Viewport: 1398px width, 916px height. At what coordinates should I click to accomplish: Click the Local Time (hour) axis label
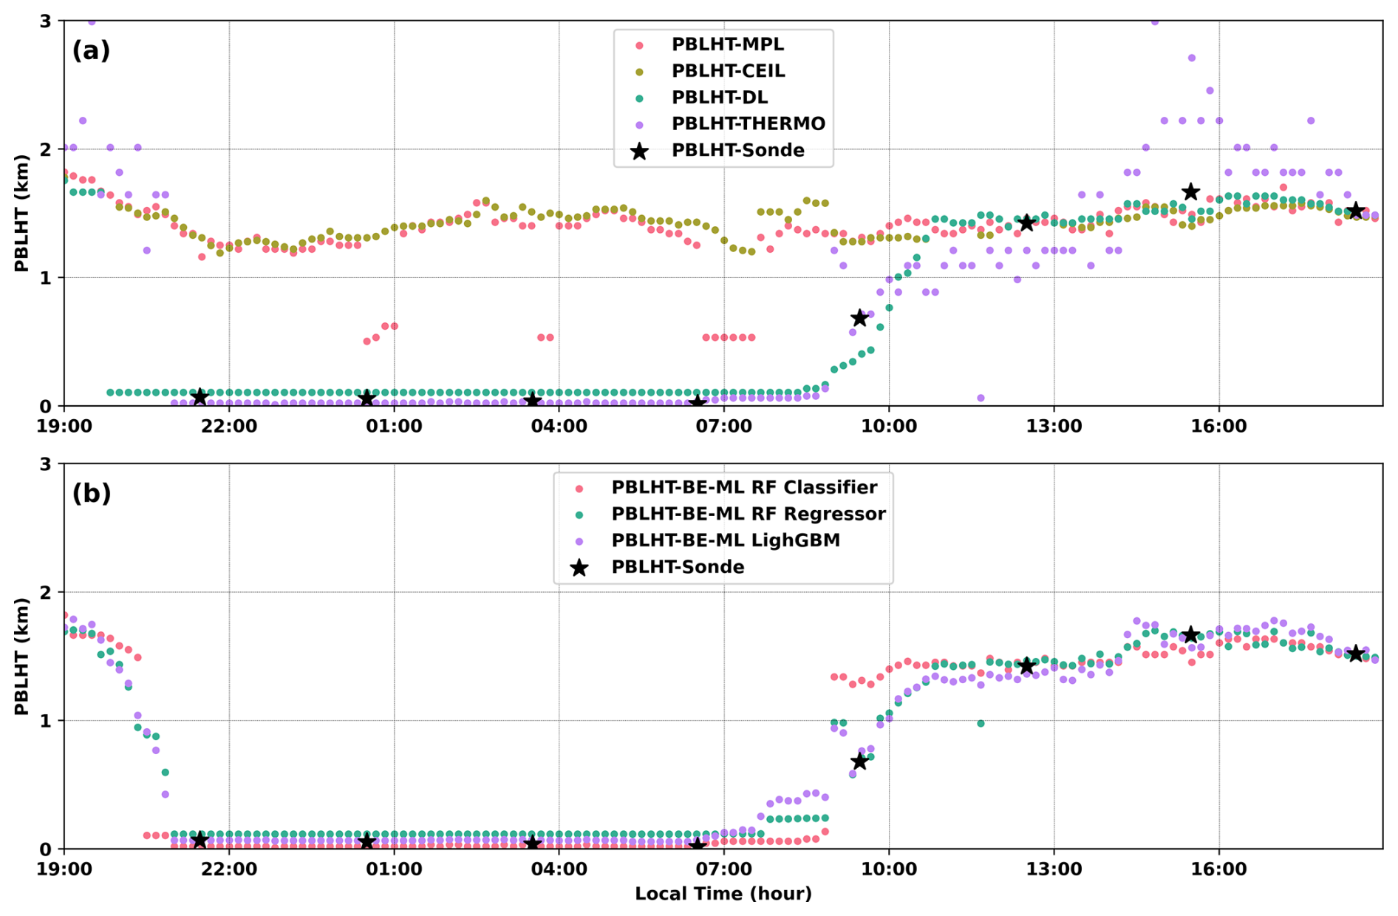pos(723,894)
